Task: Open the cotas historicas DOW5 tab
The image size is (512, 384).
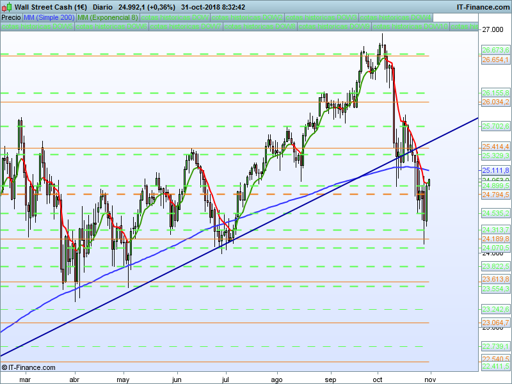Action: [38, 26]
